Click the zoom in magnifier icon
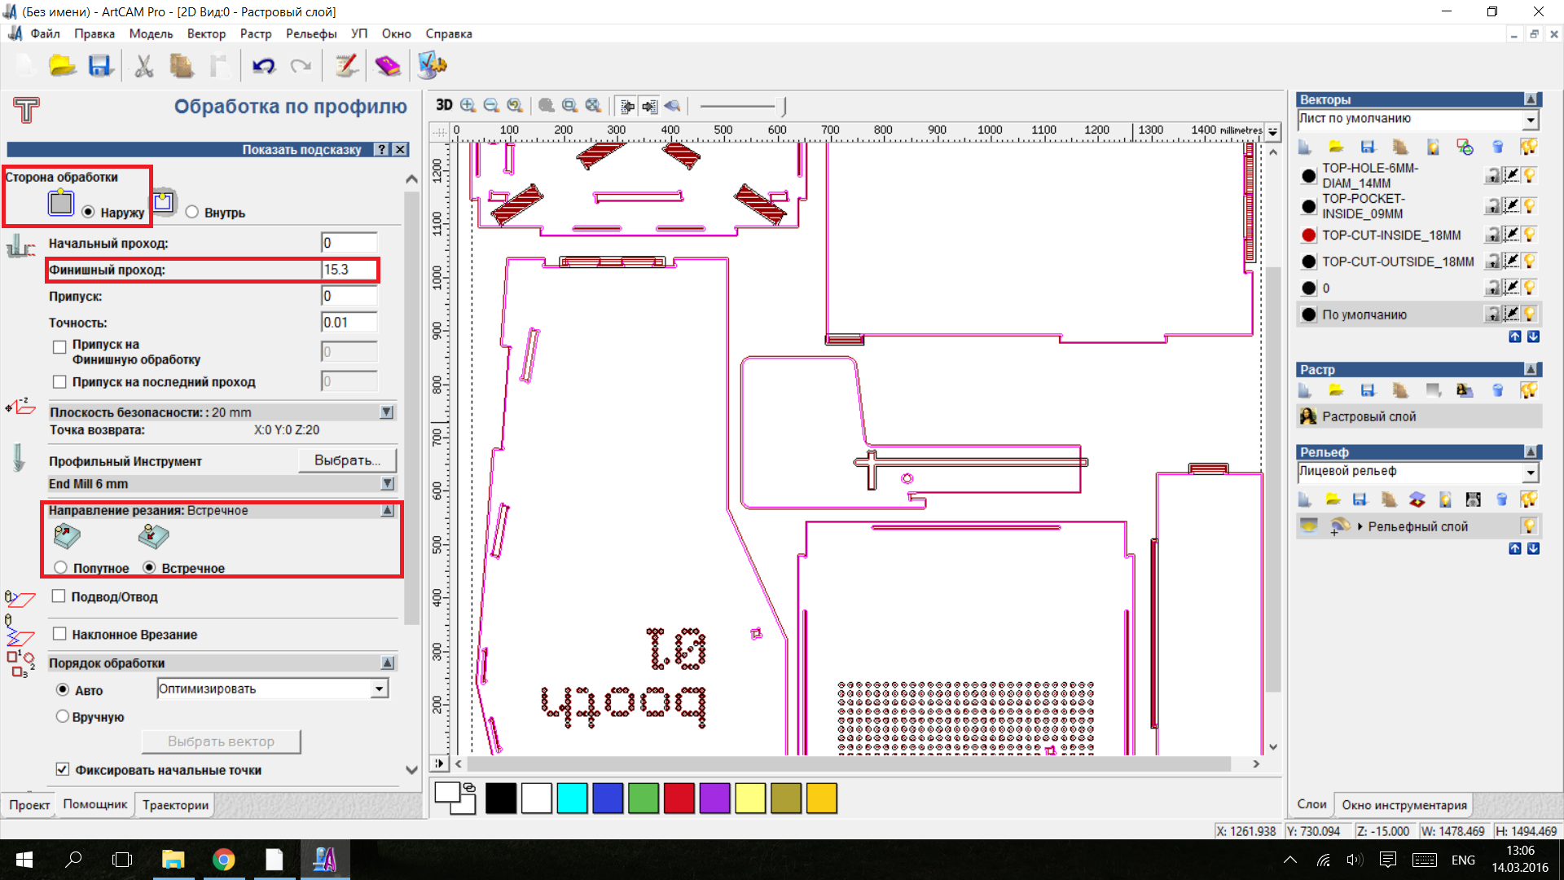The height and width of the screenshot is (880, 1564). tap(468, 105)
